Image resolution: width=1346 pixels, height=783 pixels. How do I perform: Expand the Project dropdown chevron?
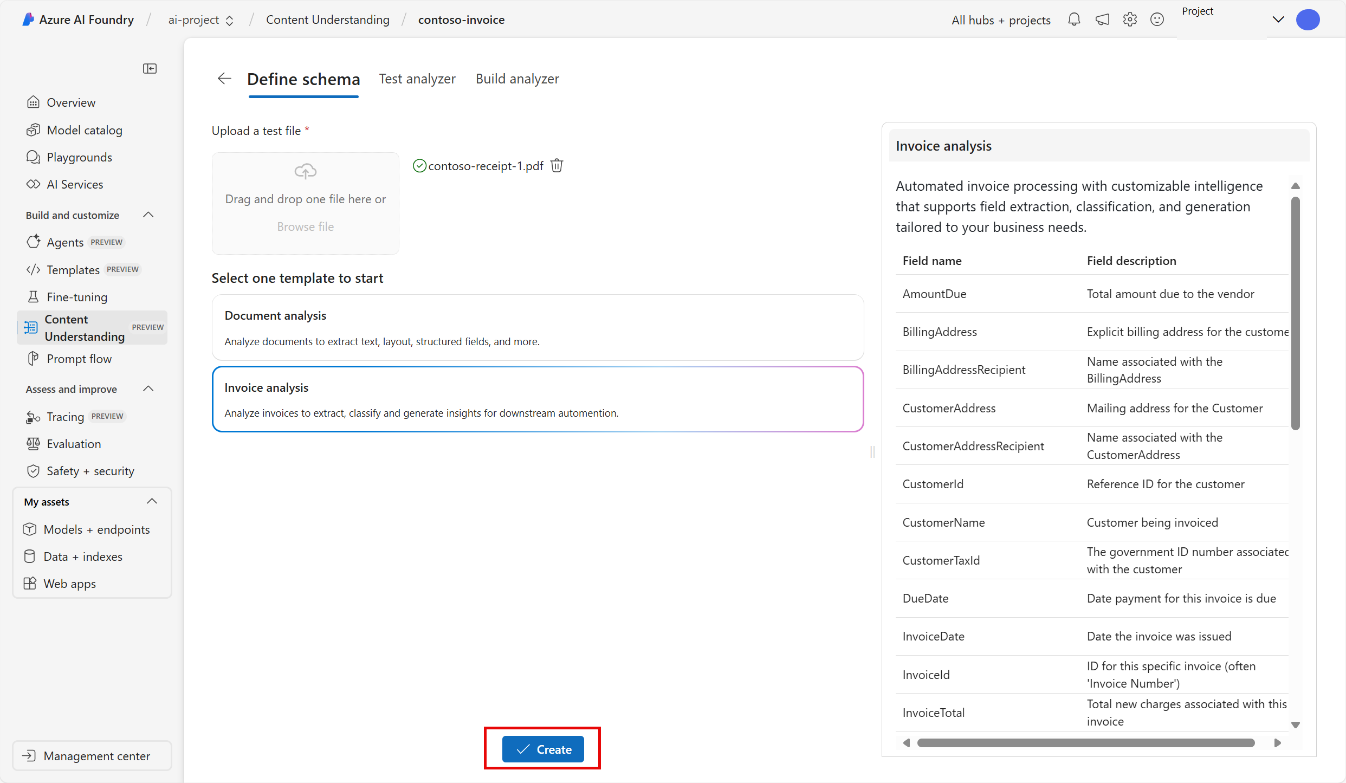[1278, 20]
